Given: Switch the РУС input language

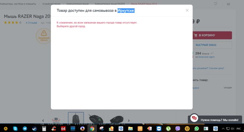Looking at the screenshot, I should click(239, 129).
